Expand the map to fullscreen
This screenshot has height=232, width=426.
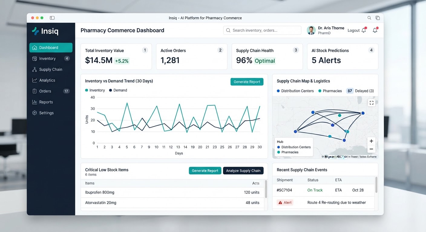click(372, 103)
